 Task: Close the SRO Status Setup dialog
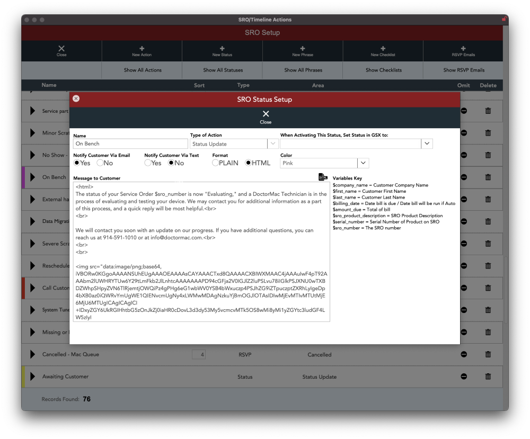[x=266, y=117]
